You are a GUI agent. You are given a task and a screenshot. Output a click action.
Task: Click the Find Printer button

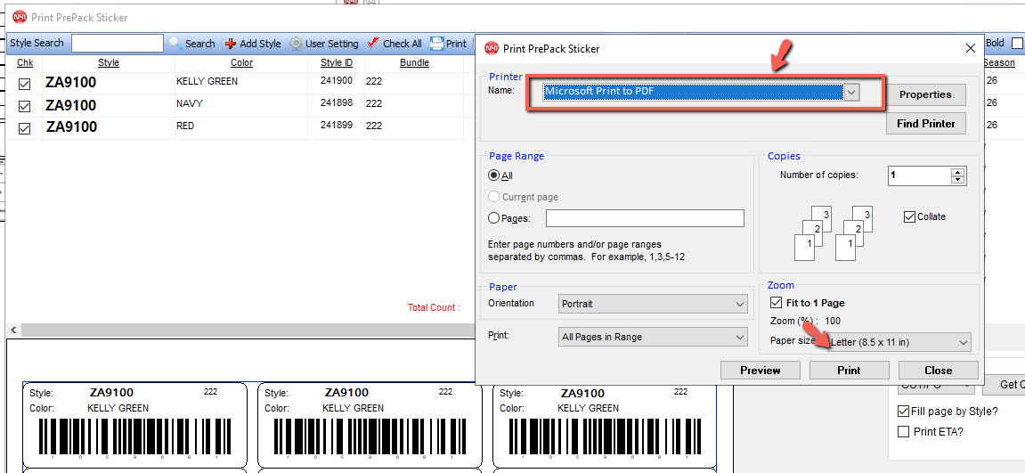pos(925,123)
